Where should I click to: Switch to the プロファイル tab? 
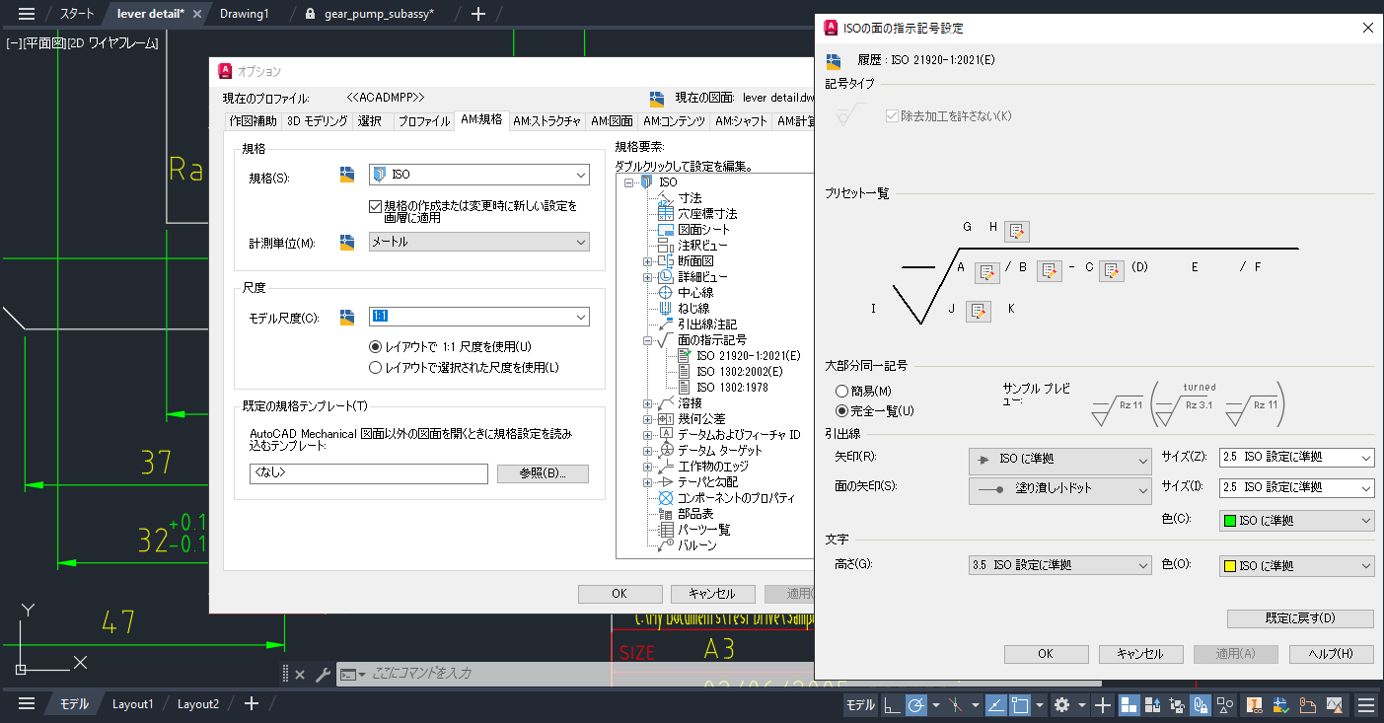click(423, 121)
